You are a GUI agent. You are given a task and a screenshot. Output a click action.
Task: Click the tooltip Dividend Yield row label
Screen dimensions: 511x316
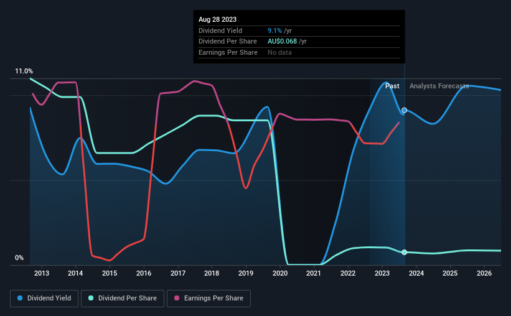[x=220, y=30]
